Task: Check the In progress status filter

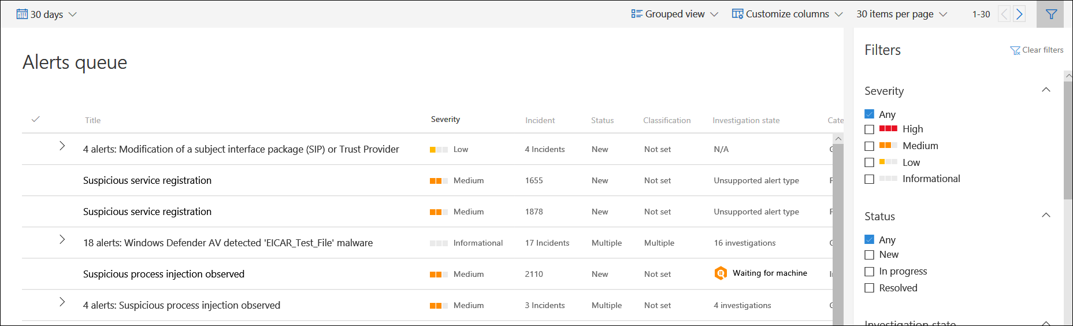Action: (869, 272)
